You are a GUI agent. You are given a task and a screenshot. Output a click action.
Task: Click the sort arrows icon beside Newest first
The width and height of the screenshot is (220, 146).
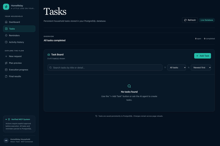click(x=189, y=67)
